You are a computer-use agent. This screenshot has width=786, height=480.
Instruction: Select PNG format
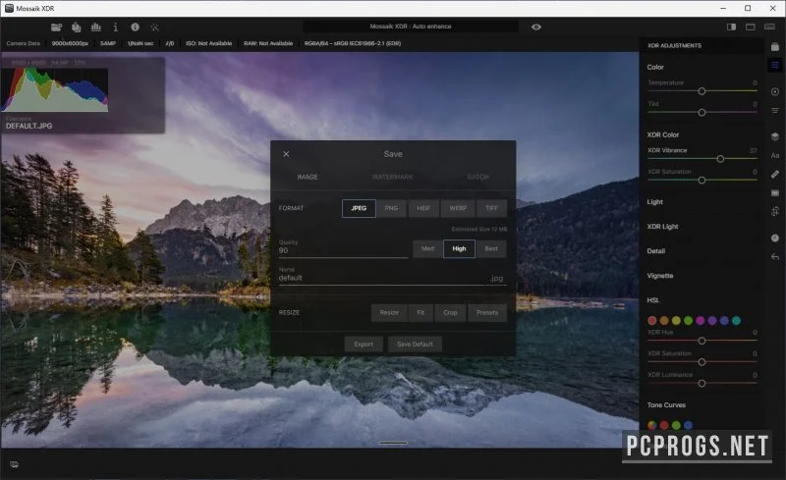pyautogui.click(x=391, y=208)
